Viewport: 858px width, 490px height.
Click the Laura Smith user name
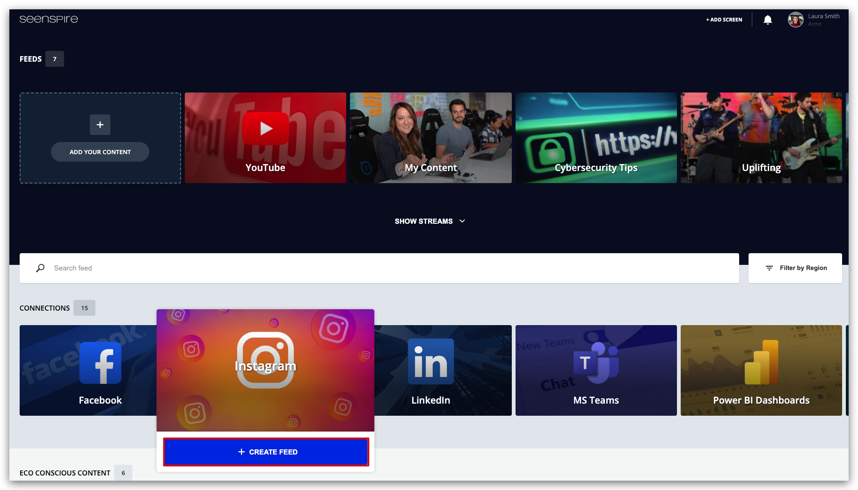[x=824, y=16]
